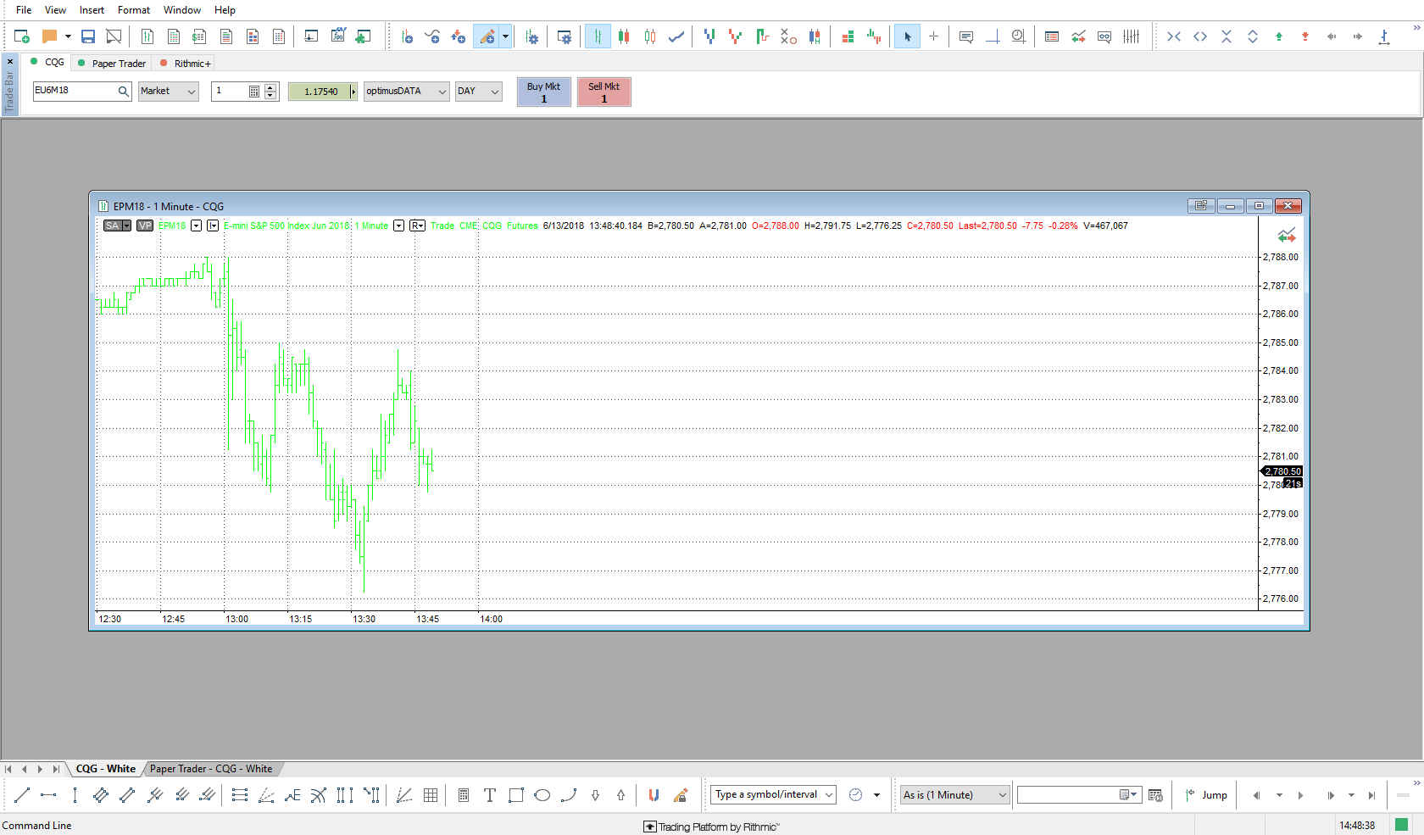Compress chart vertically icon

click(1227, 36)
